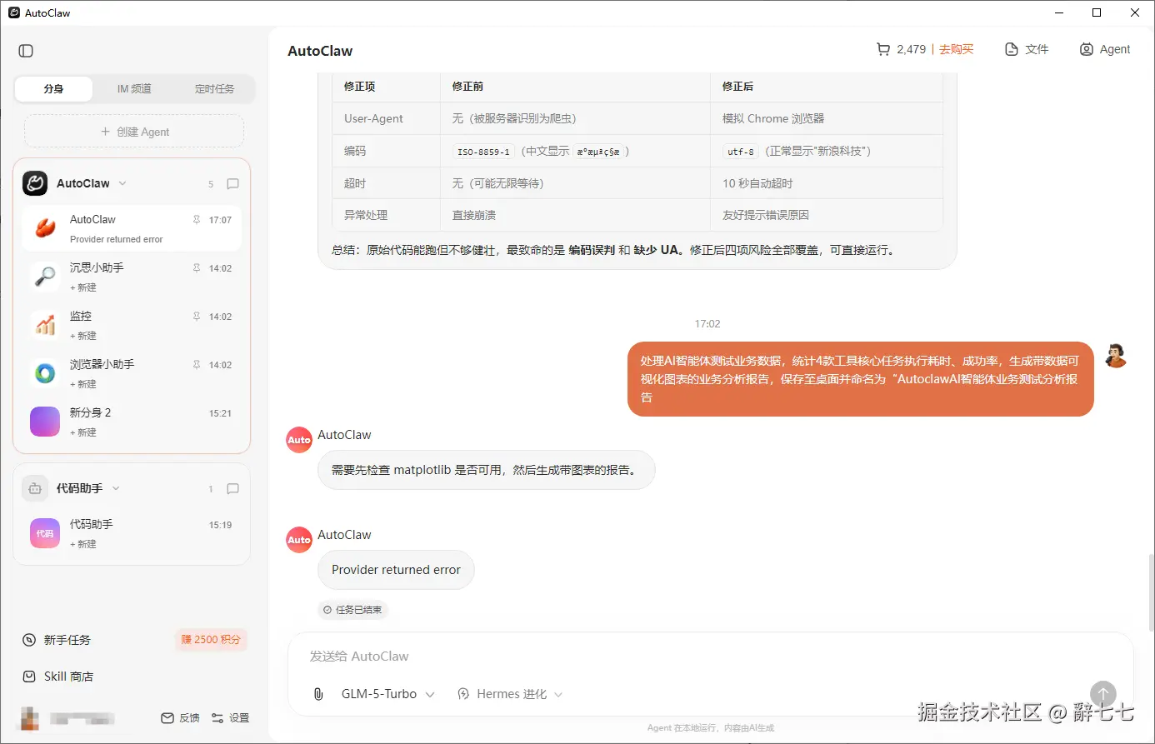Collapse the sidebar with the panel icon
Screen dimensions: 1155x744
point(26,51)
